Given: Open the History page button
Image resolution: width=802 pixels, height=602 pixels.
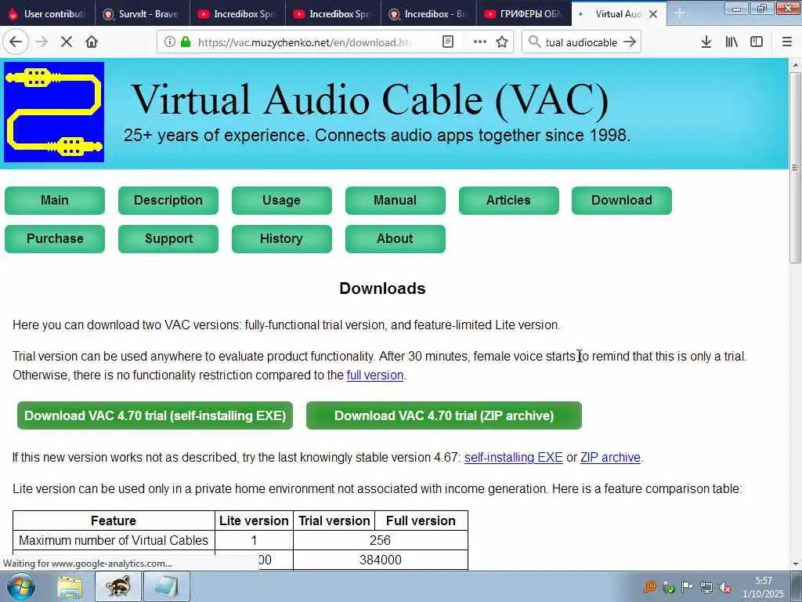Looking at the screenshot, I should pos(282,238).
